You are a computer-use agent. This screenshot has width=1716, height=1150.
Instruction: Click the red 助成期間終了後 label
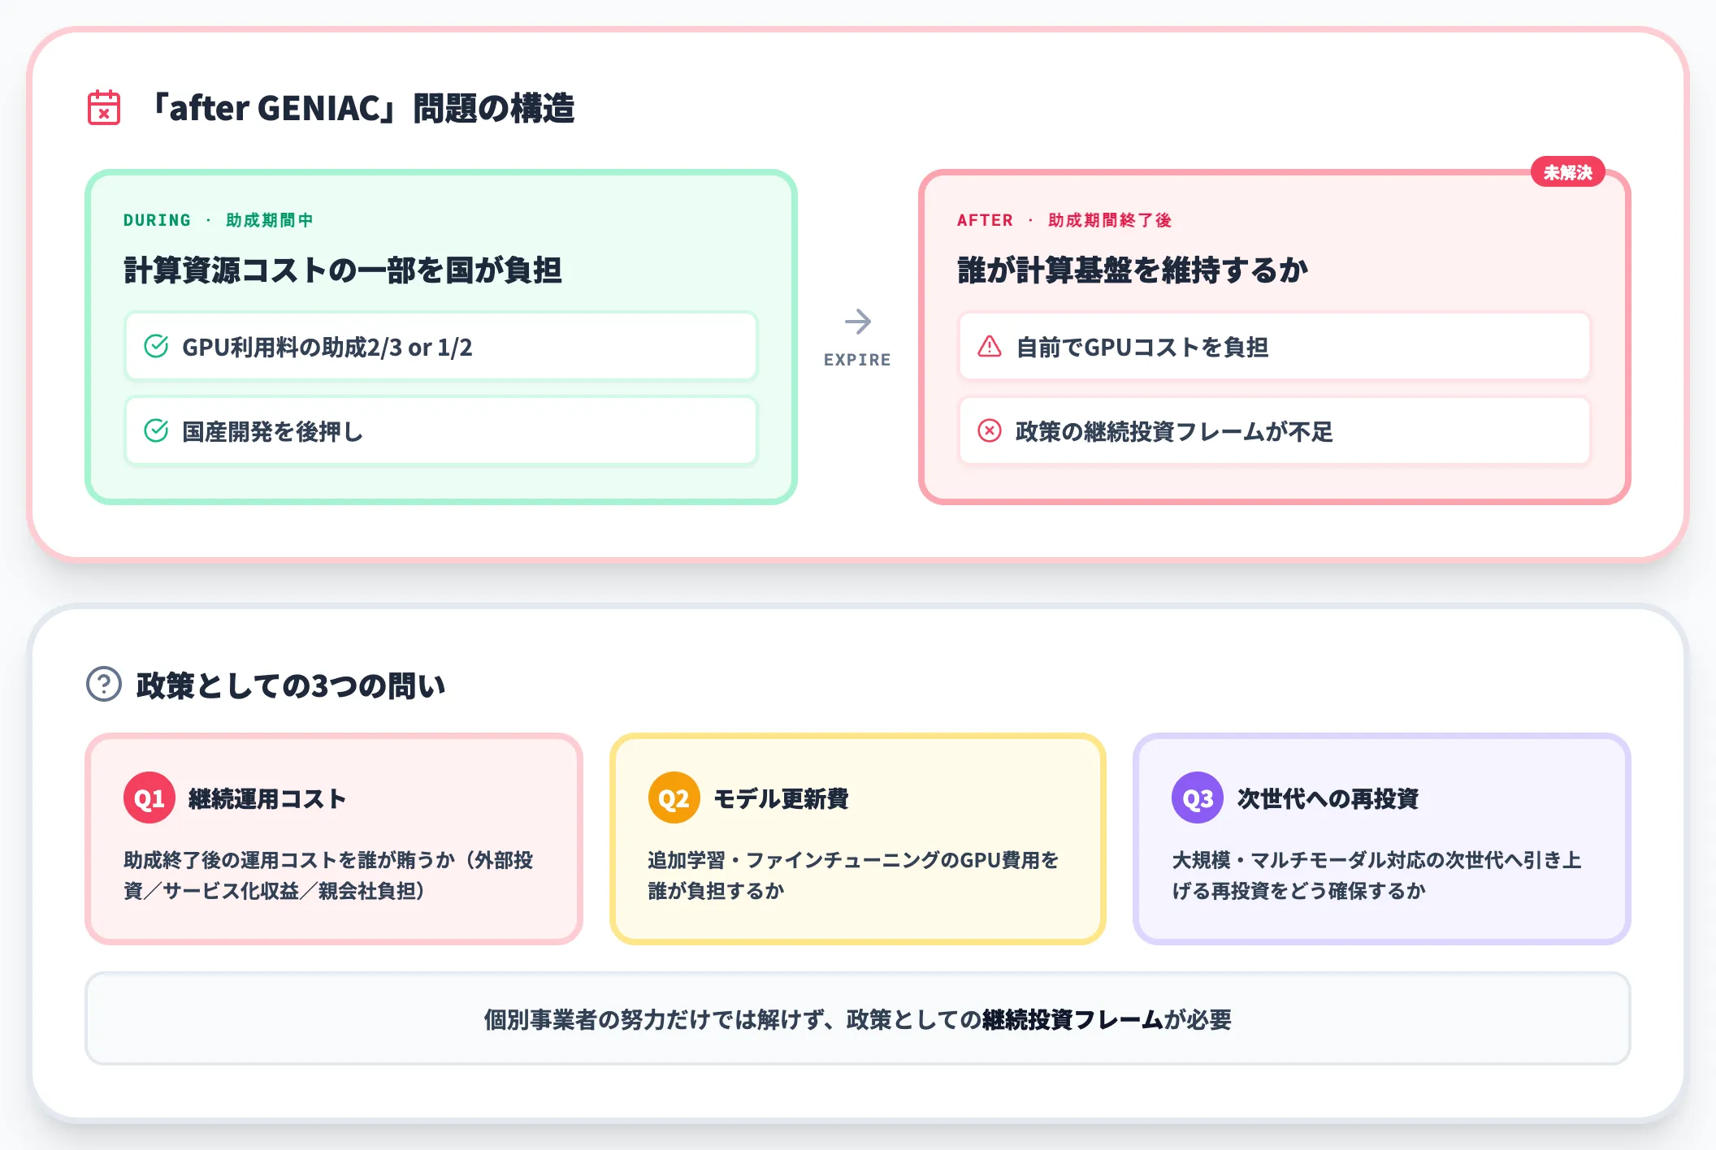[1110, 220]
